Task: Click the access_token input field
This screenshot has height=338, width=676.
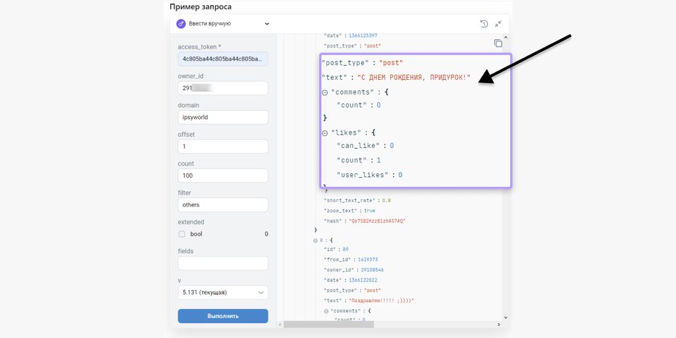Action: 222,59
